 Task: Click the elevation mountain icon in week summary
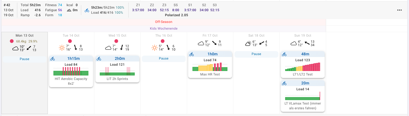click(69, 10)
